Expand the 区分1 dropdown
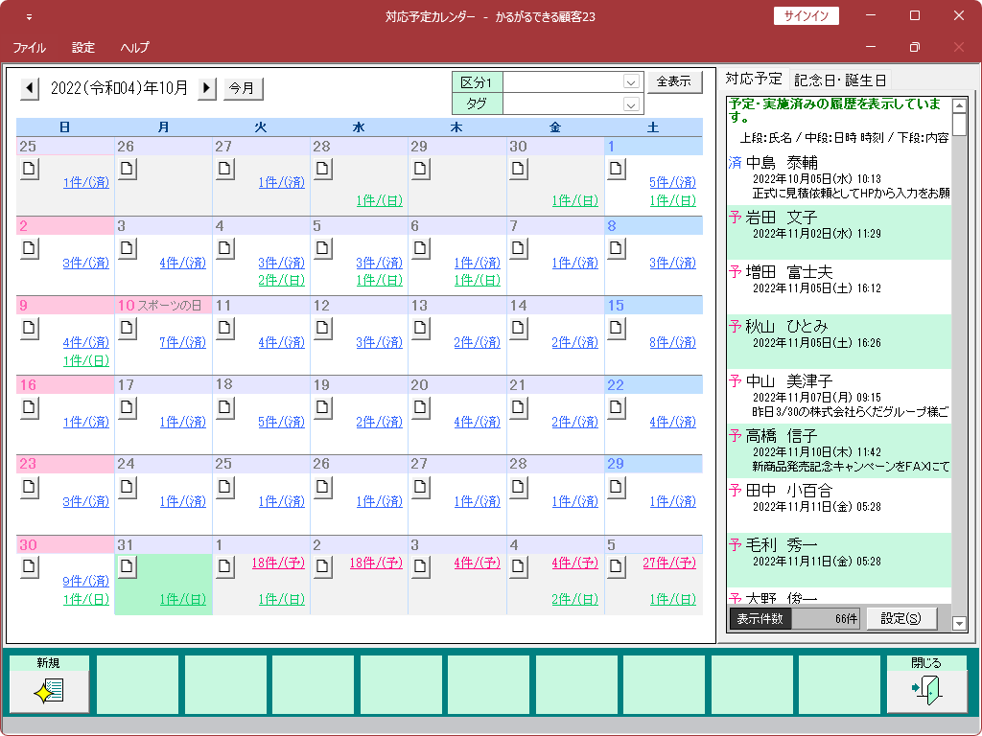 [x=631, y=82]
